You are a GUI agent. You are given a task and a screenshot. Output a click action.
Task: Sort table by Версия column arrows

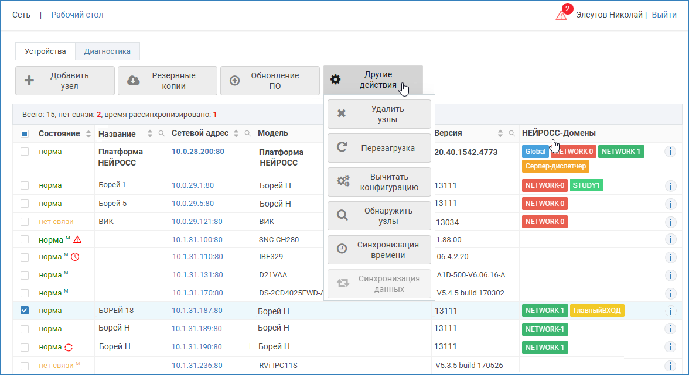point(500,133)
